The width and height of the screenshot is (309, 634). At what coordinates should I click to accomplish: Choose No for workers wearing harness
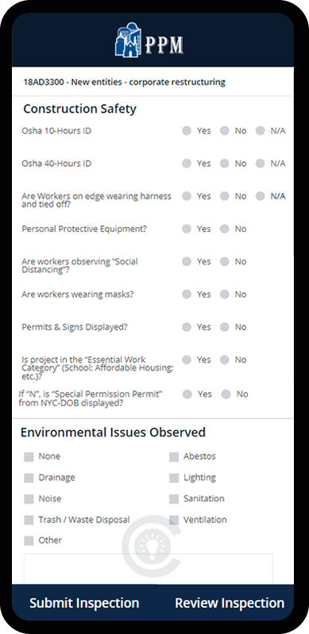point(225,196)
